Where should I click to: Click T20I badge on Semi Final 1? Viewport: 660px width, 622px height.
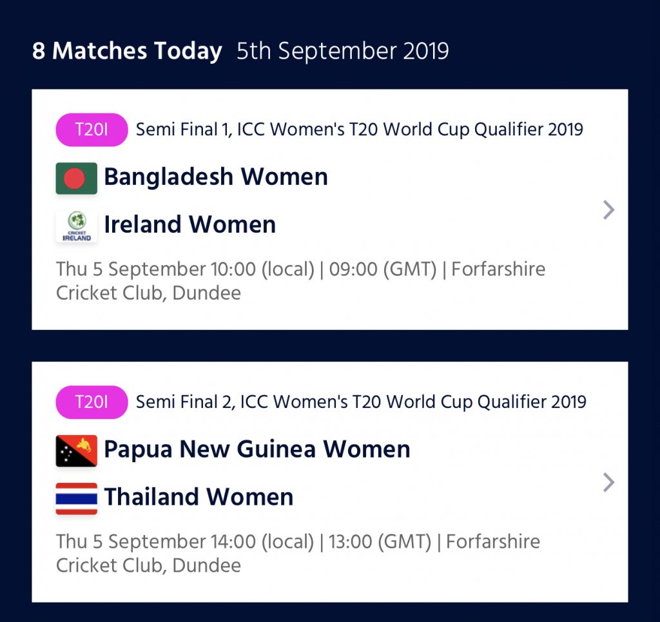coord(92,130)
